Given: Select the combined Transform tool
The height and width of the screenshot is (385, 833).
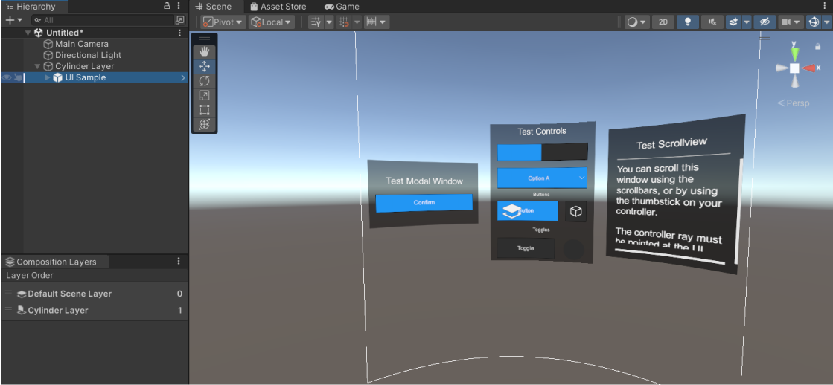Looking at the screenshot, I should [x=205, y=125].
